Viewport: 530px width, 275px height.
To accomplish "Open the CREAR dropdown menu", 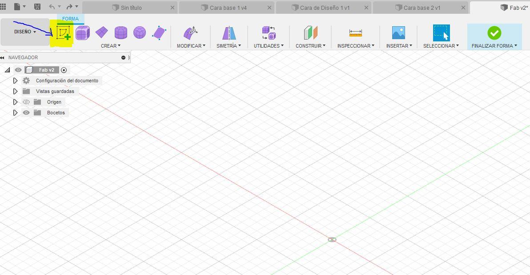I will click(x=111, y=46).
